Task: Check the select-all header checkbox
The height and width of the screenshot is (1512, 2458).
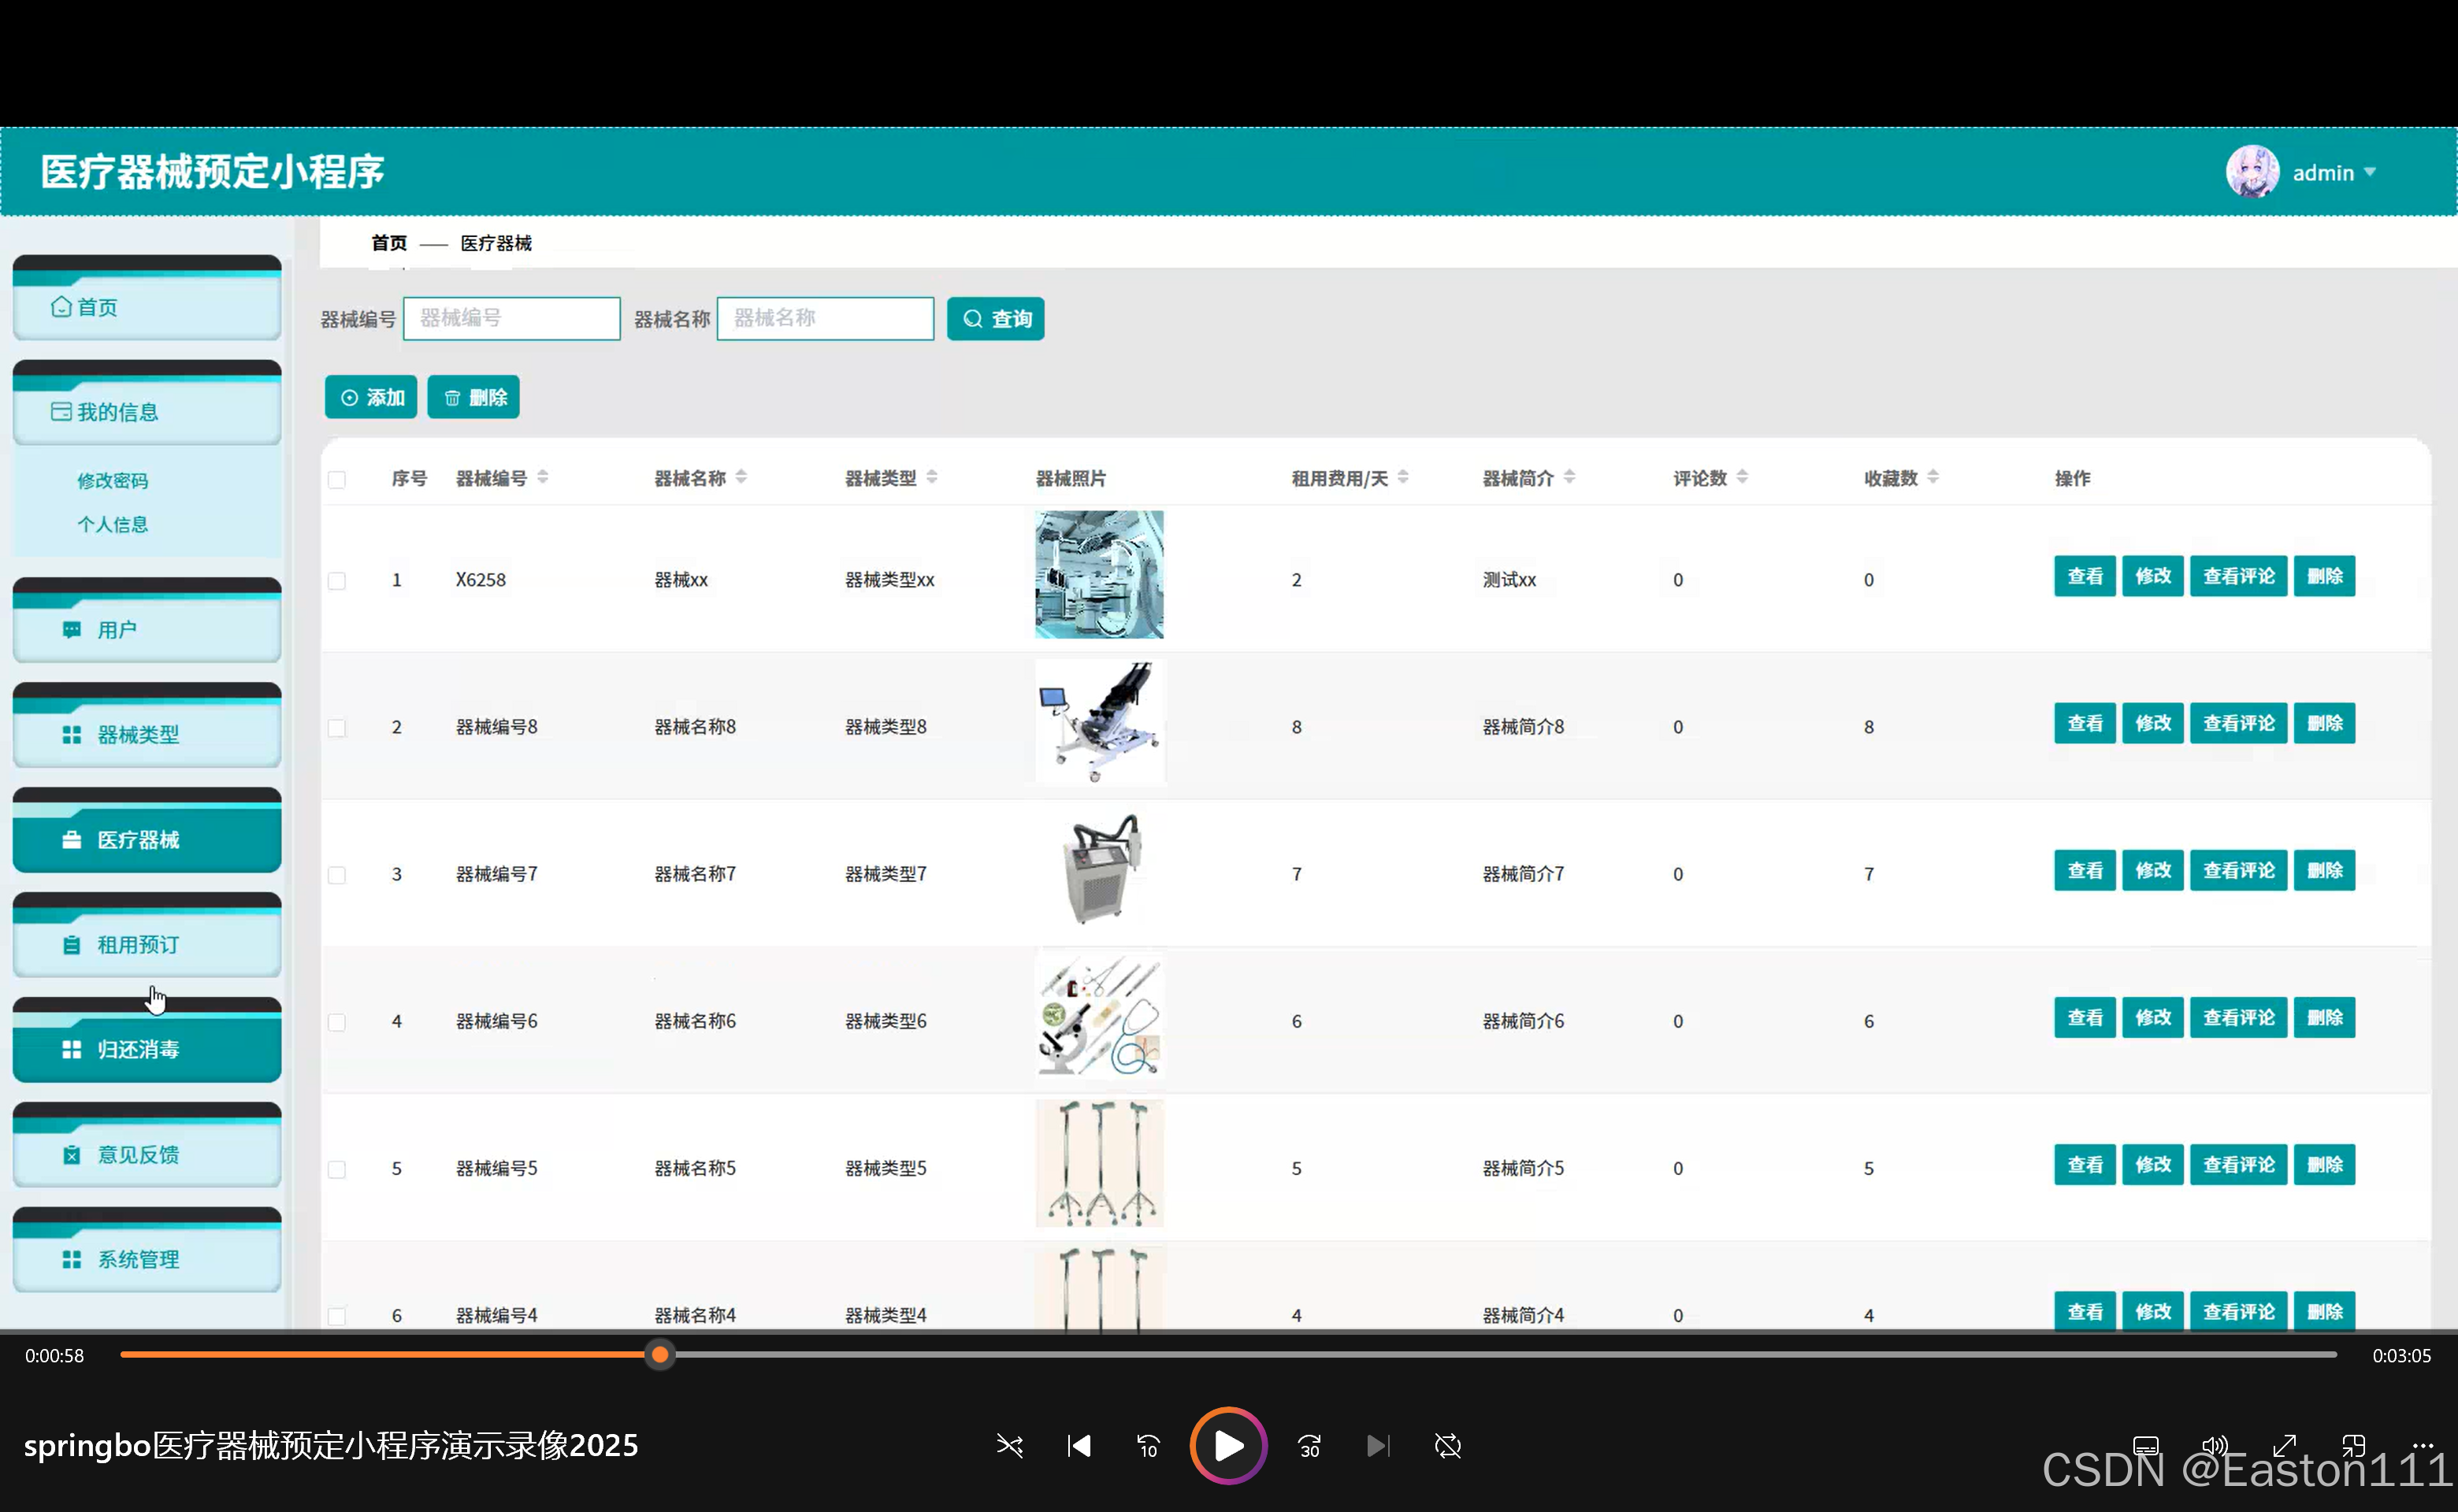Action: [337, 480]
